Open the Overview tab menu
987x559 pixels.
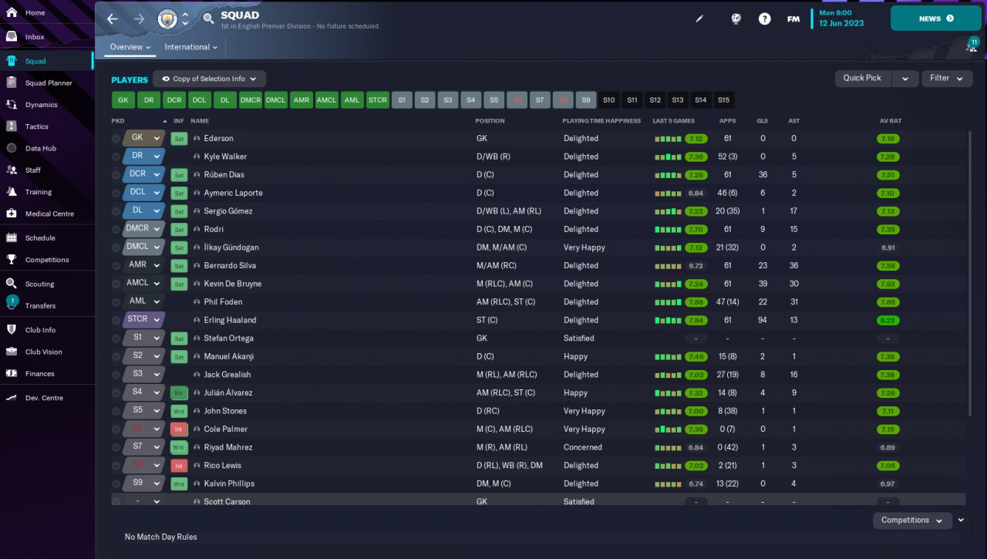[130, 47]
